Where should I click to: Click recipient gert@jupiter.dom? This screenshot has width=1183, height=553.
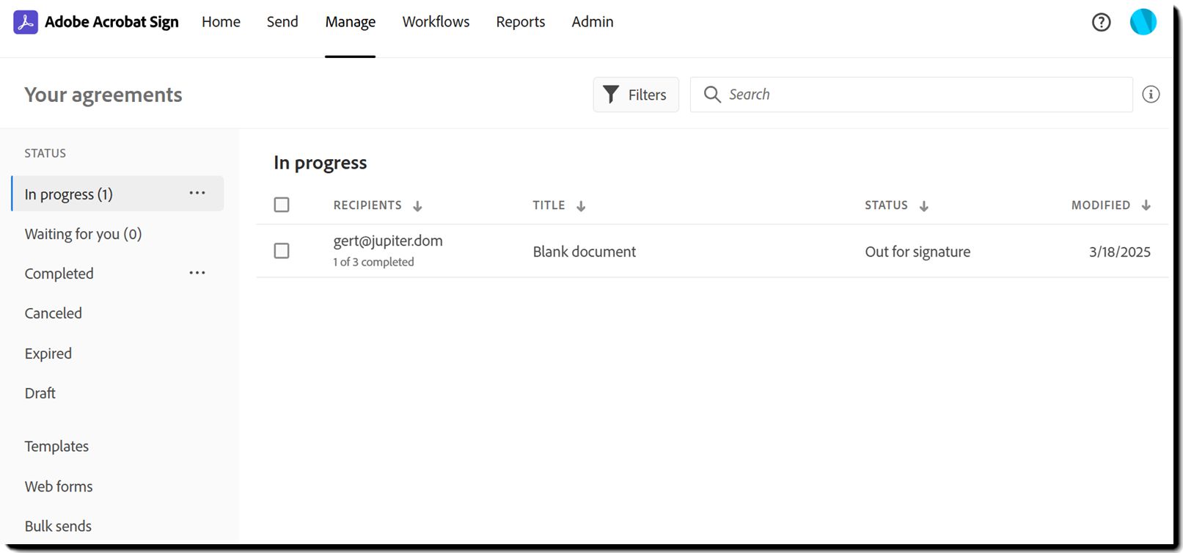pyautogui.click(x=388, y=241)
